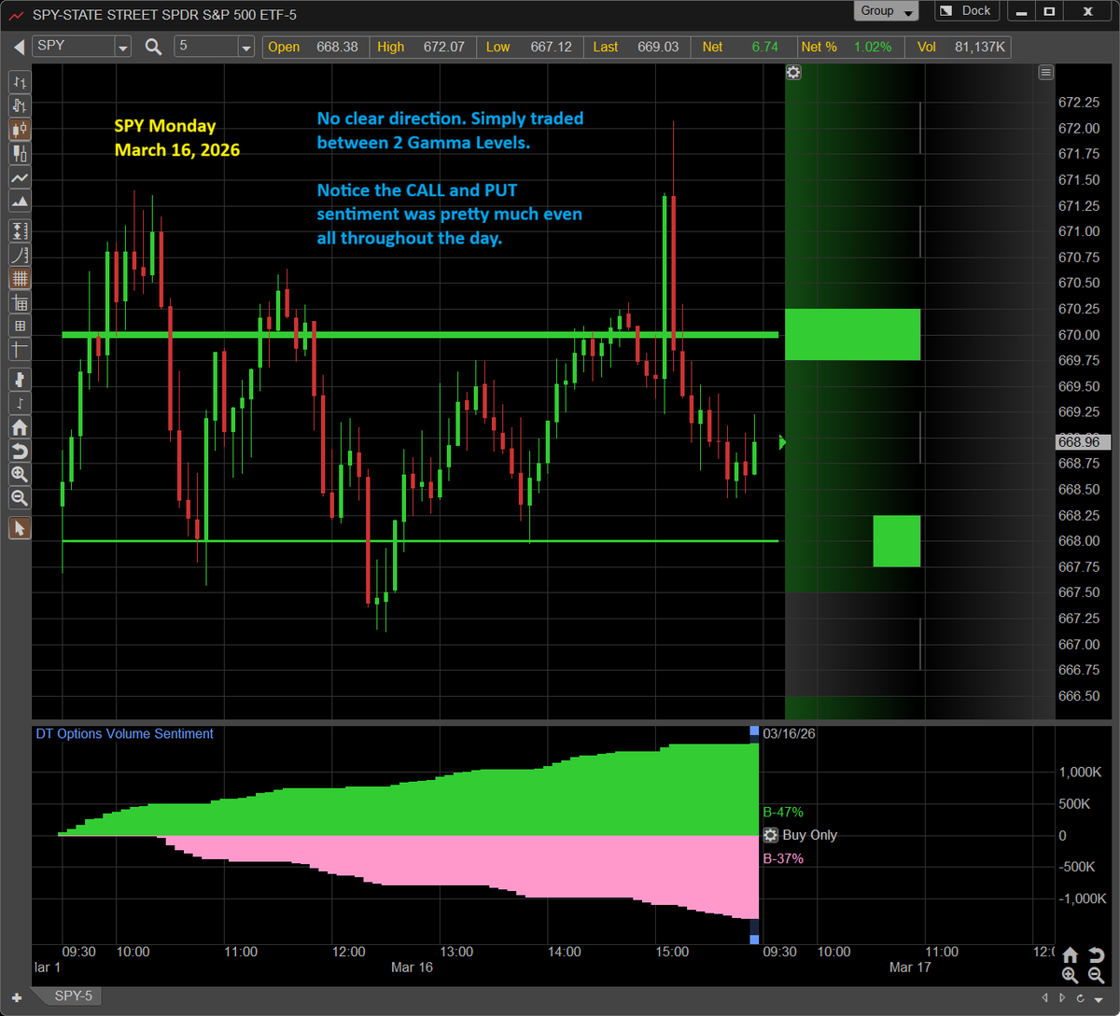Click the 03/16/26 date label
1120x1016 pixels.
tap(790, 733)
